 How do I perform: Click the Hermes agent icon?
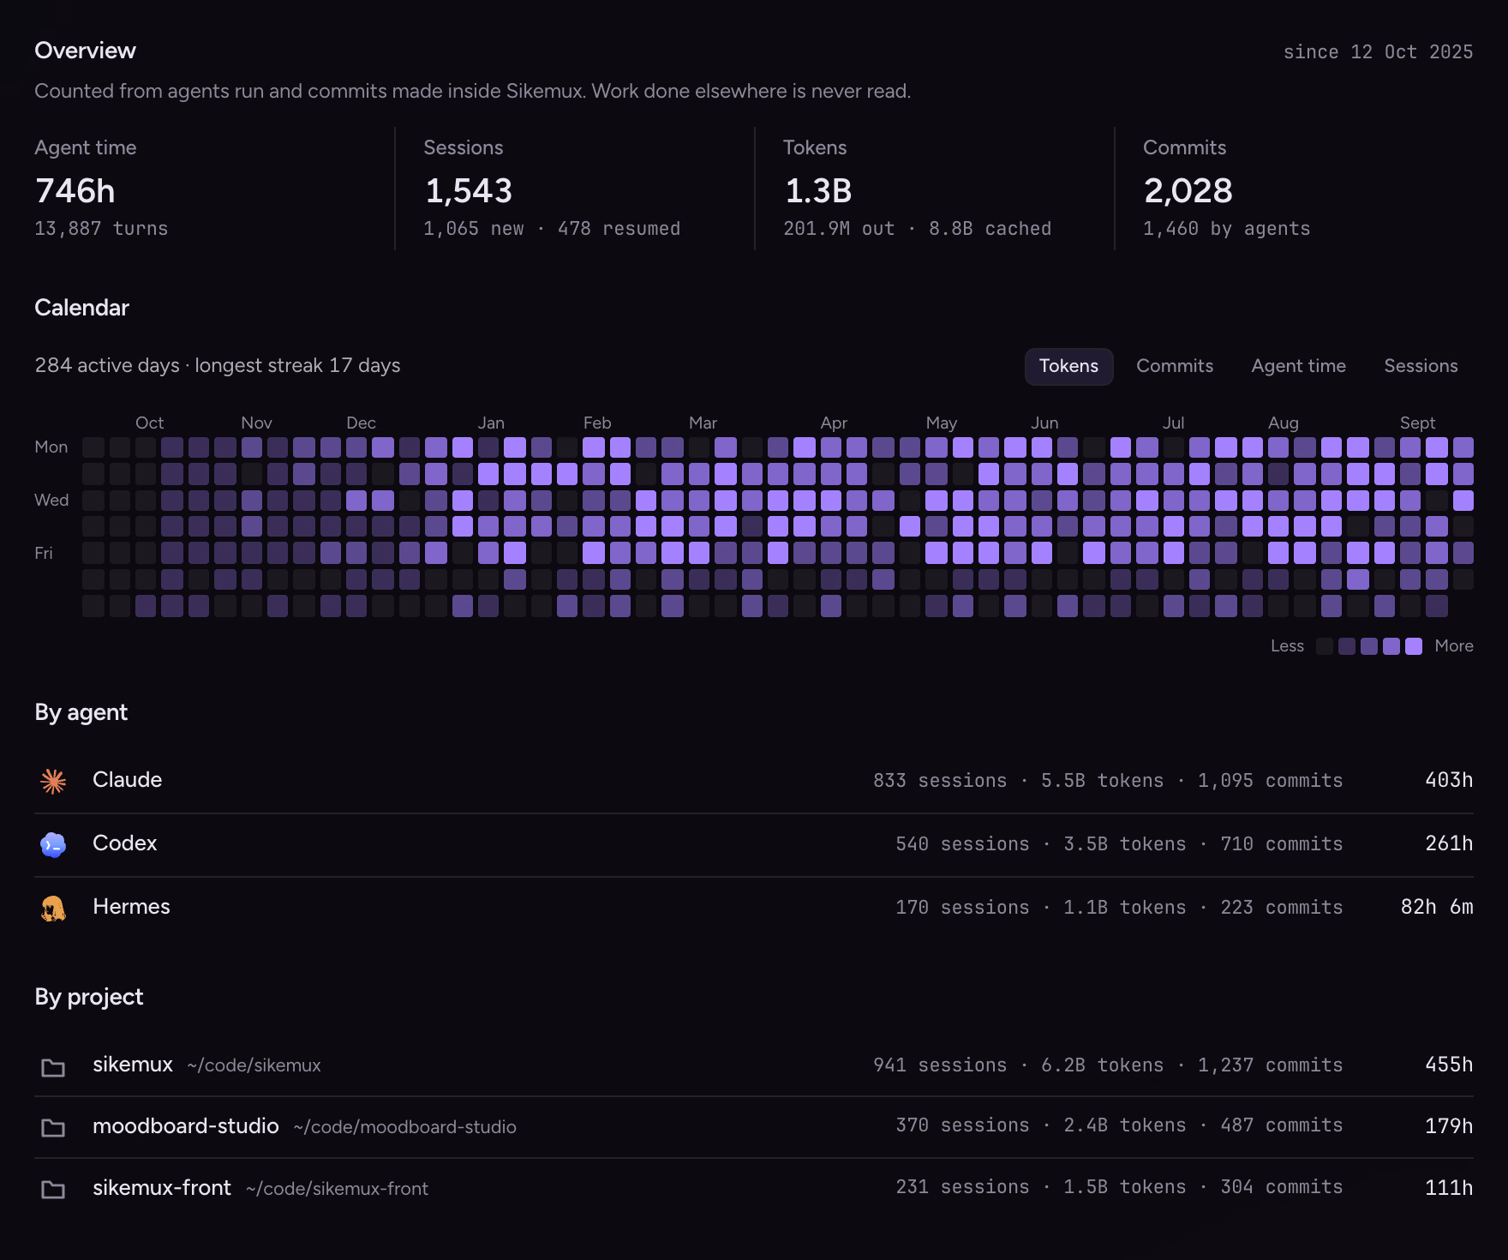tap(53, 908)
